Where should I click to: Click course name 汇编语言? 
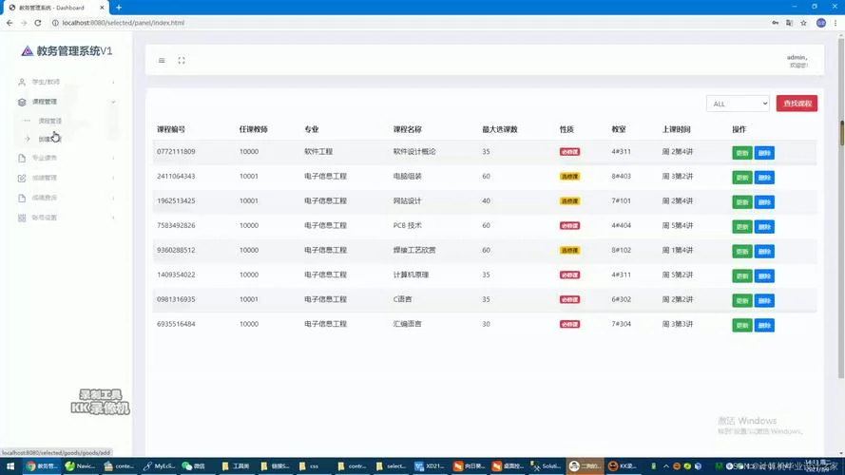point(408,324)
